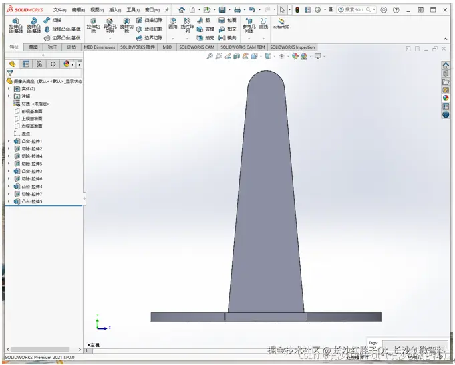Open the Edit Appearance color ball in view toolbar
This screenshot has height=365, width=455.
(x=295, y=56)
